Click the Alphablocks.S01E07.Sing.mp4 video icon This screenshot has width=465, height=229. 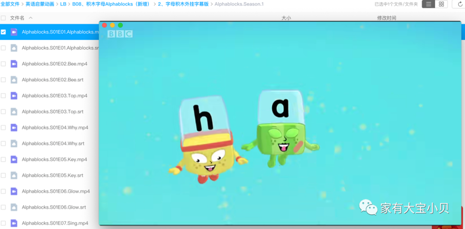pyautogui.click(x=14, y=223)
